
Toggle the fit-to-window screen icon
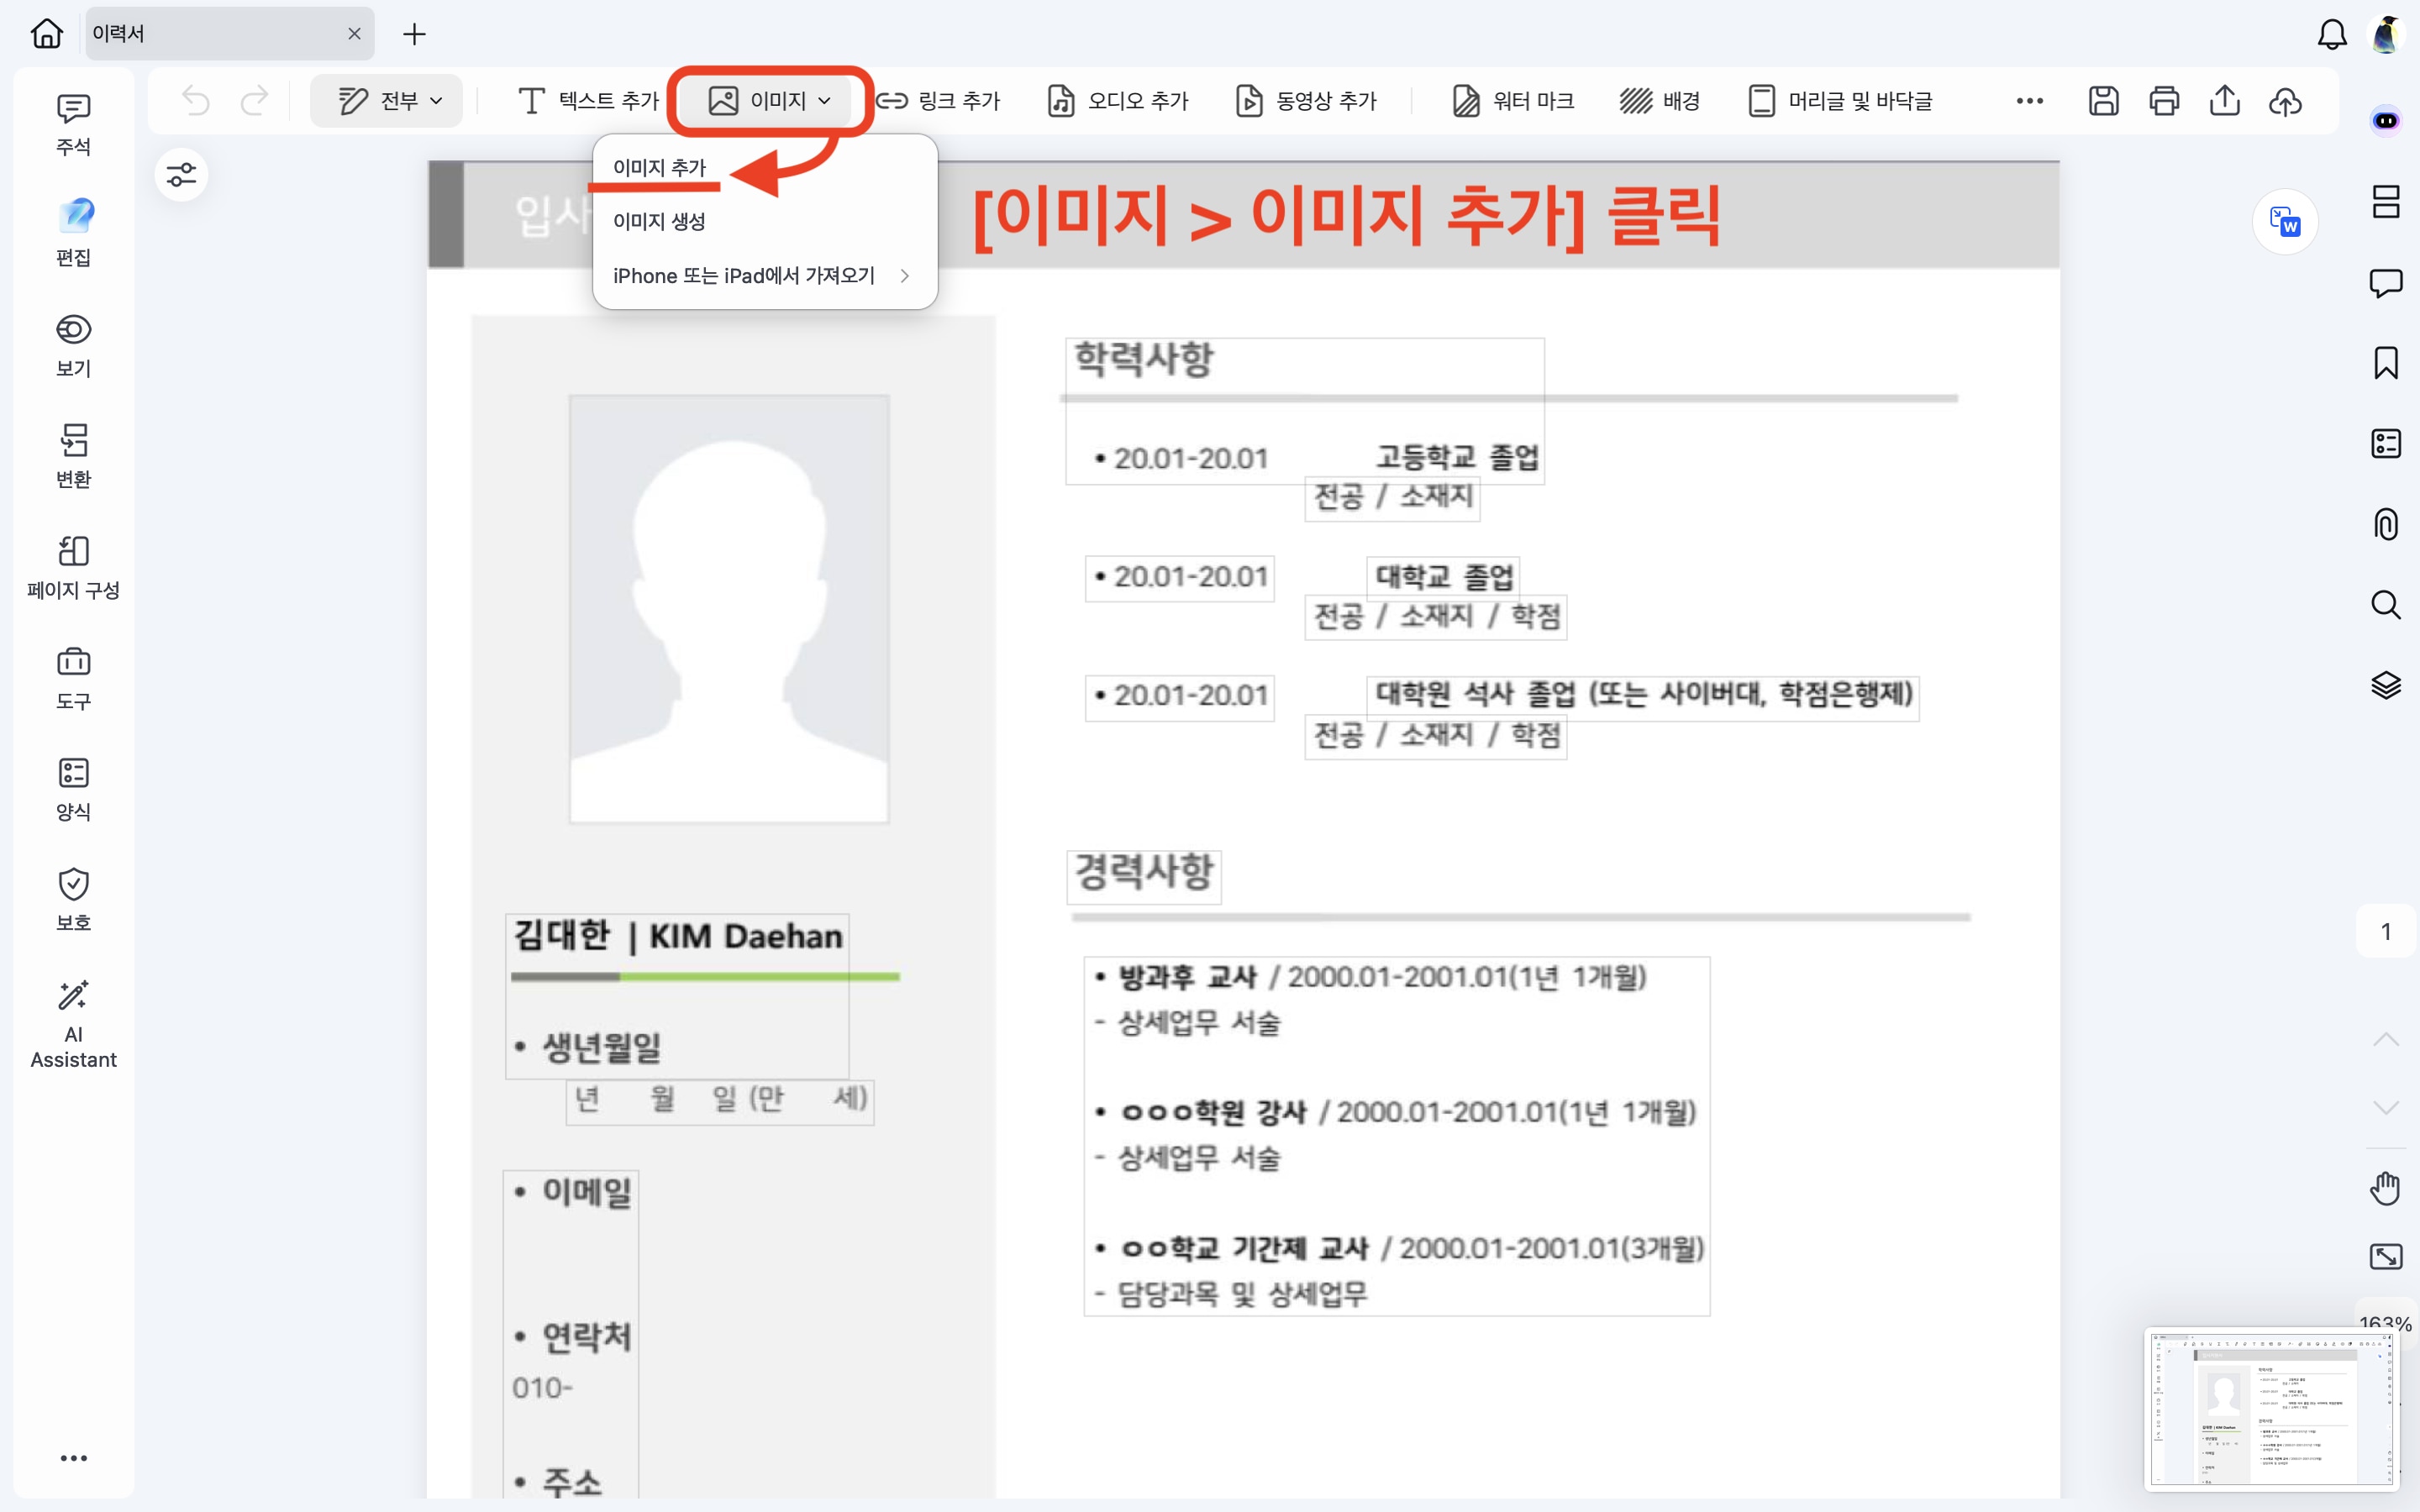(2385, 1256)
